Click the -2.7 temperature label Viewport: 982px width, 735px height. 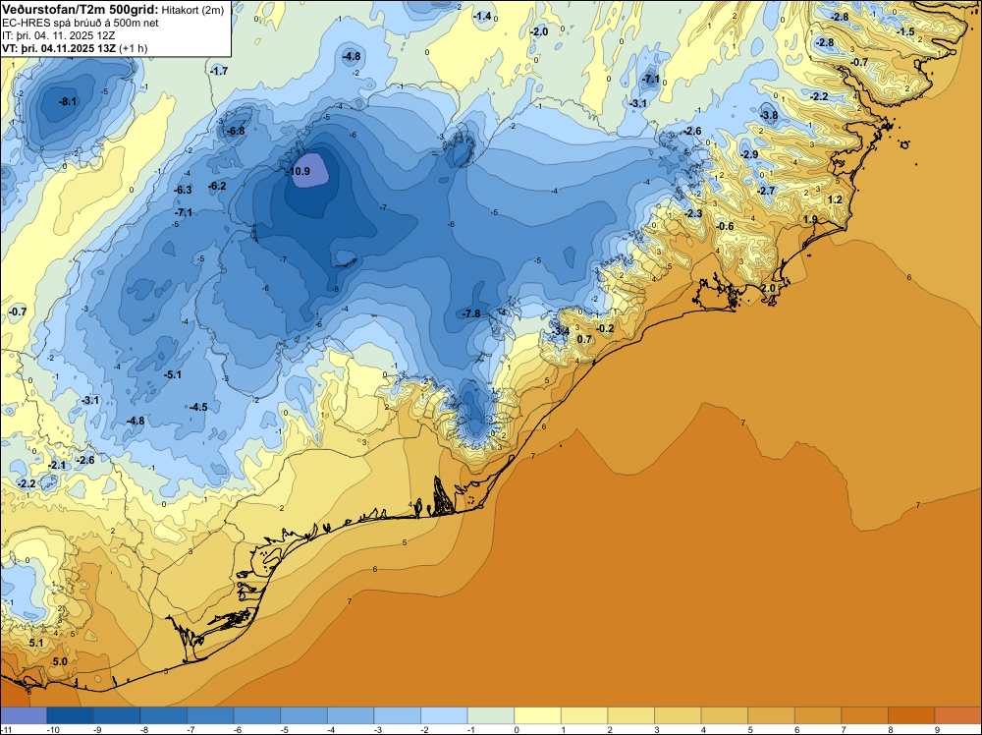pyautogui.click(x=766, y=191)
